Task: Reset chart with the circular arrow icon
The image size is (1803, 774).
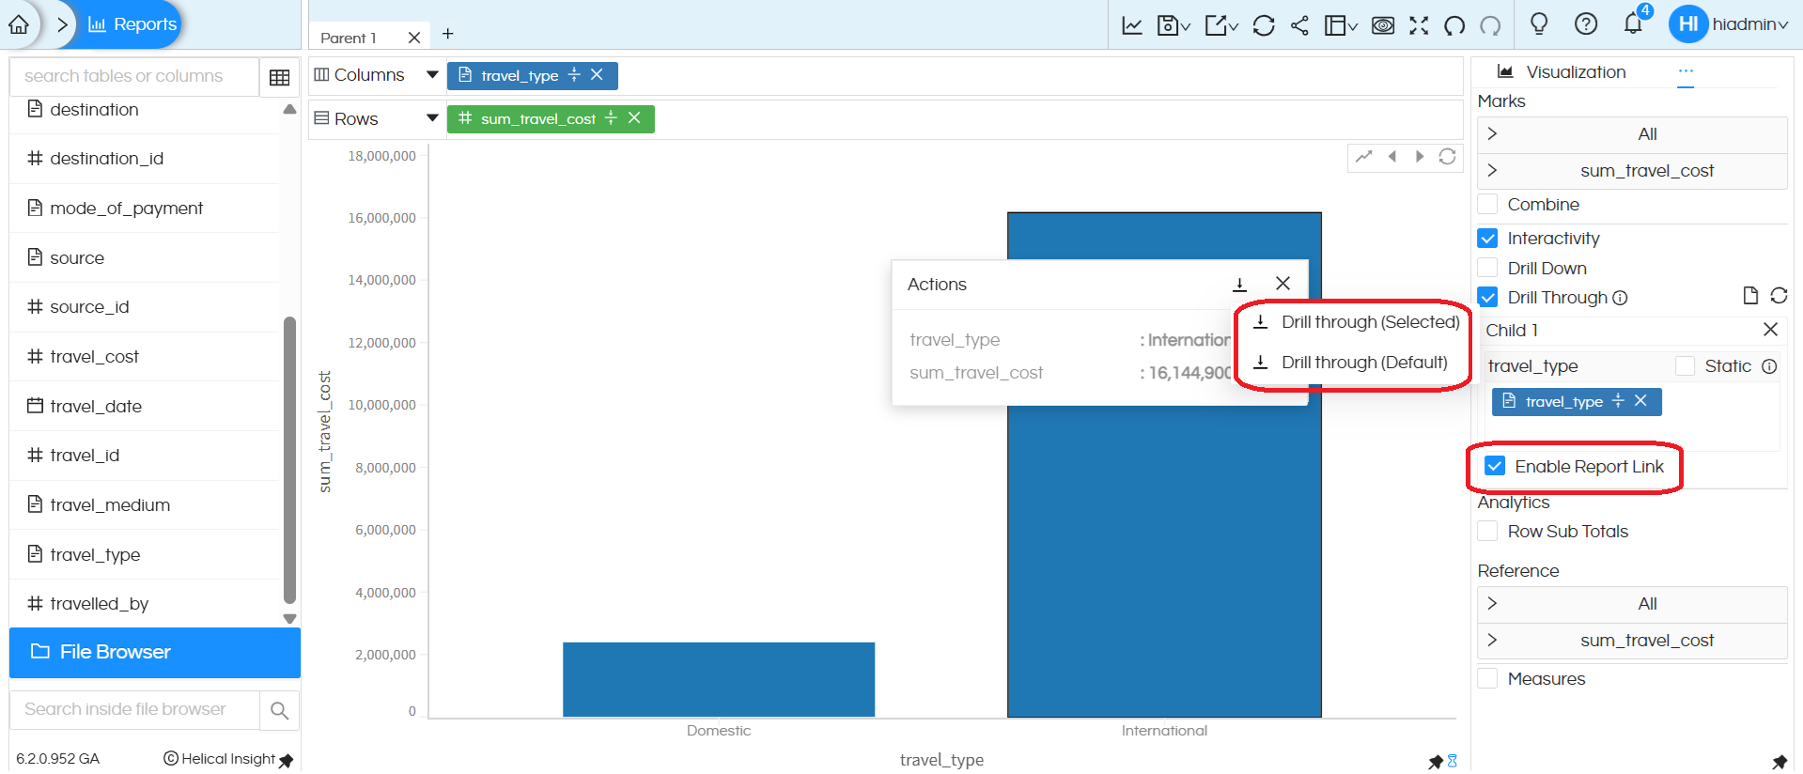Action: tap(1447, 157)
